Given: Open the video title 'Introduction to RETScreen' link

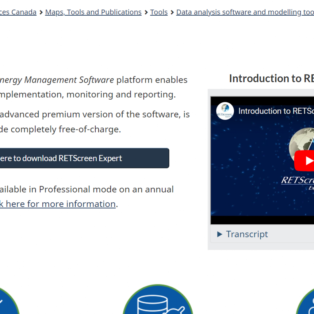Looking at the screenshot, I should 276,111.
